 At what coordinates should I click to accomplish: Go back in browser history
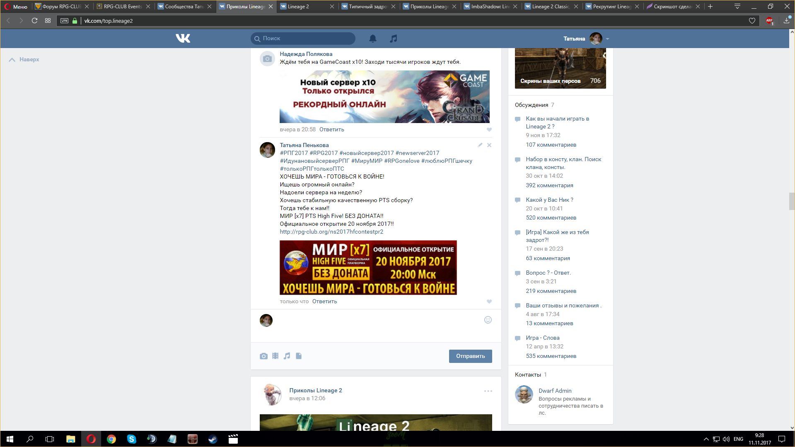click(x=8, y=21)
